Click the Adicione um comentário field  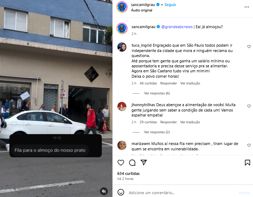click(x=182, y=193)
